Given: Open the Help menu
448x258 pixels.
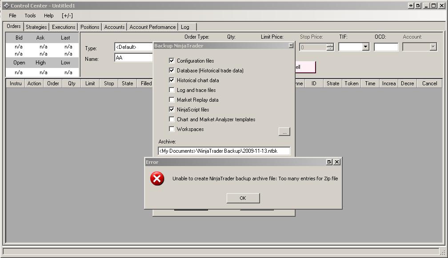Looking at the screenshot, I should click(48, 16).
